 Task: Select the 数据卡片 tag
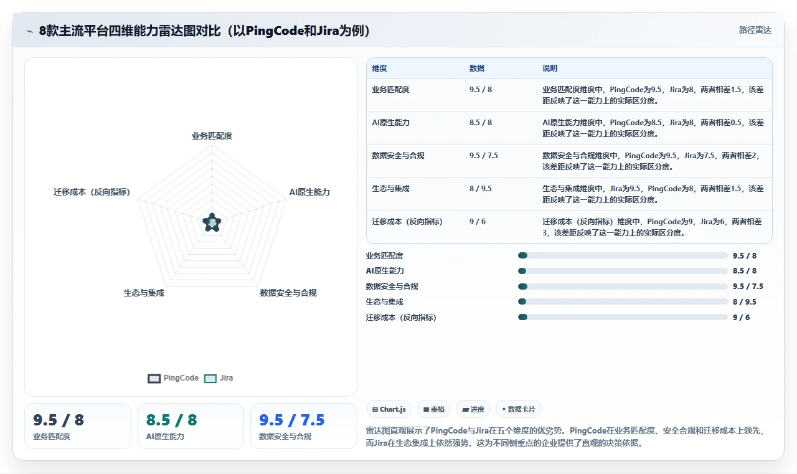click(x=519, y=409)
